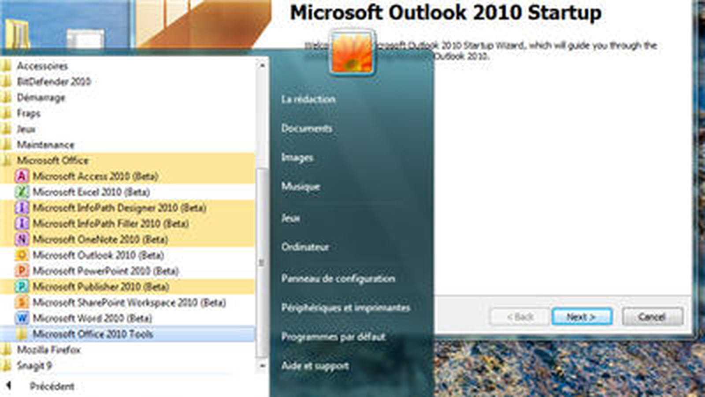Screen dimensions: 705x397
Task: Click the BitDefender 2010 folder icon
Action: (x=6, y=82)
